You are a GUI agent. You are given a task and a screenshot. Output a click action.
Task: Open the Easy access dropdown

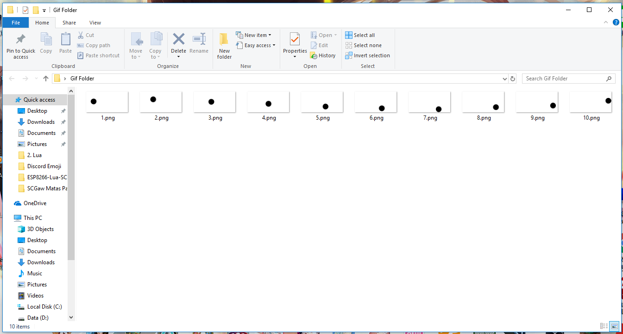[x=256, y=45]
